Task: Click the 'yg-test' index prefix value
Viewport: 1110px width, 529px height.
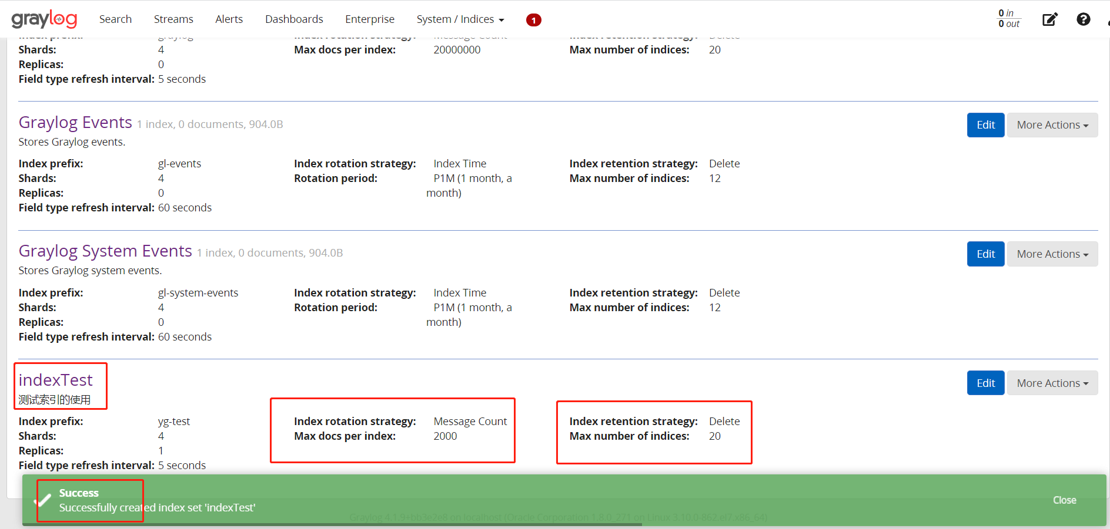Action: tap(174, 422)
